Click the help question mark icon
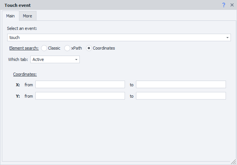The image size is (237, 165). [x=224, y=5]
